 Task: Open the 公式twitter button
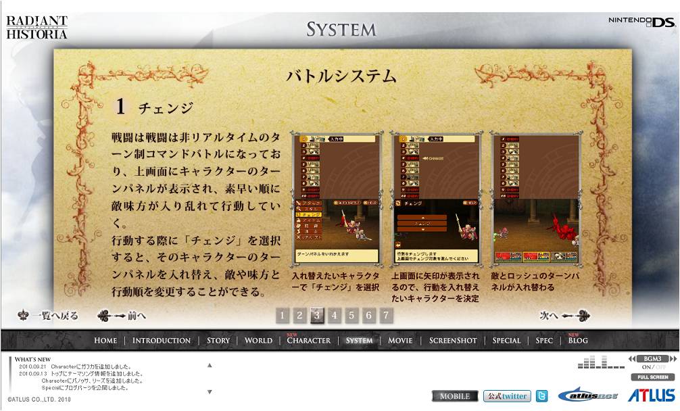tap(507, 396)
